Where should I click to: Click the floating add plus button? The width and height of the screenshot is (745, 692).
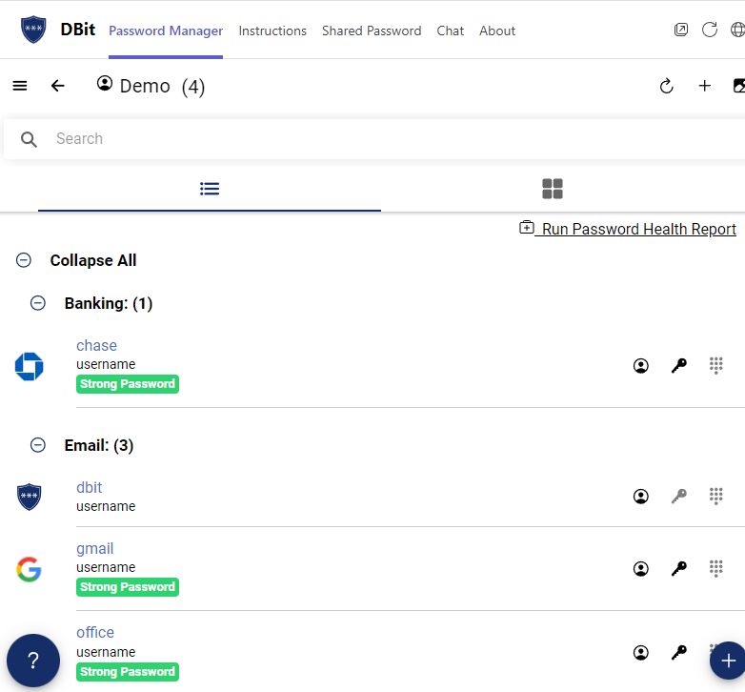728,661
